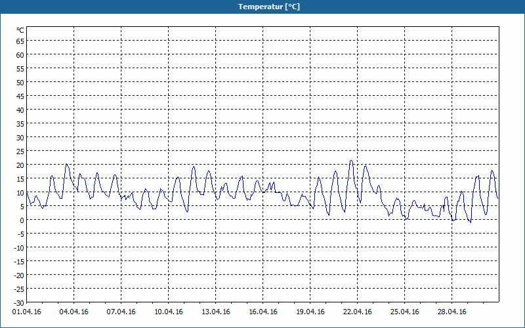Select the 13.04.16 date label

pos(216,312)
